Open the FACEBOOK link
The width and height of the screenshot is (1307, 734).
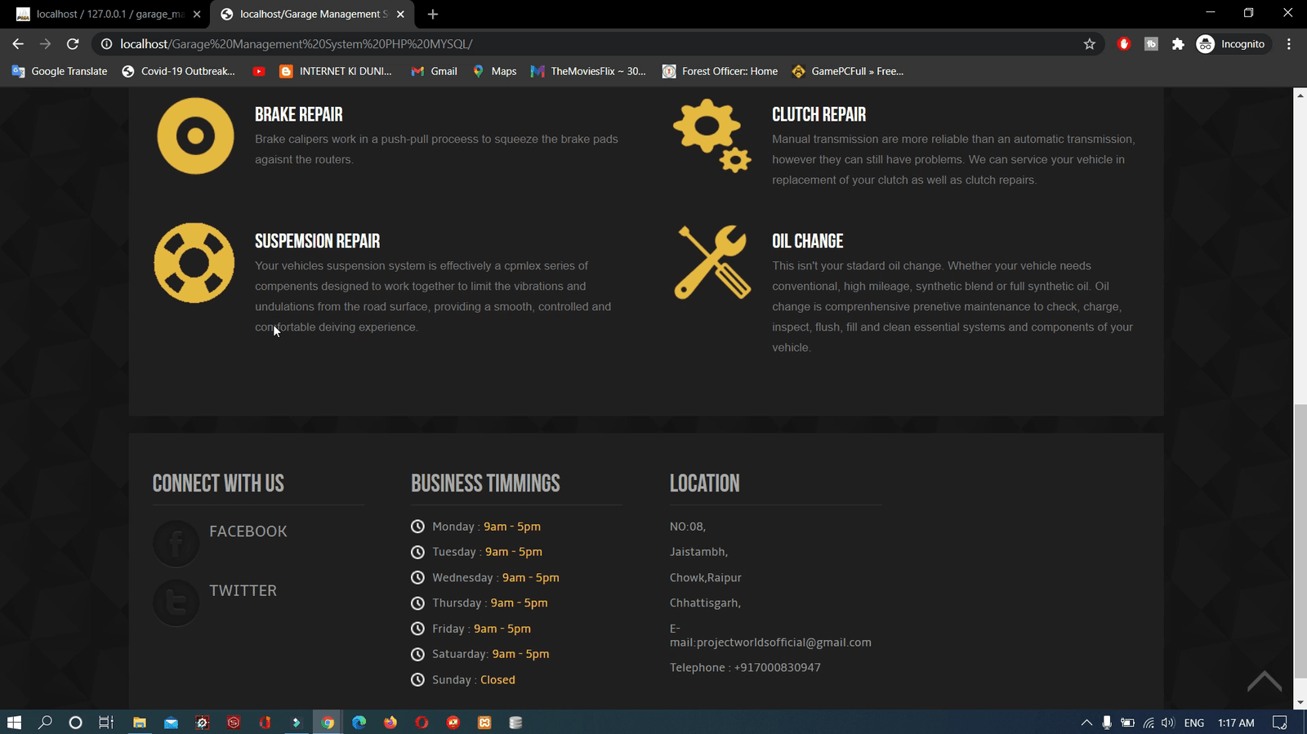[x=248, y=532]
